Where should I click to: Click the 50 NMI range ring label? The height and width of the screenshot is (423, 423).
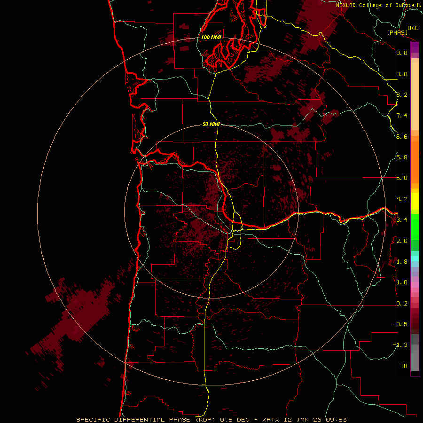click(x=211, y=124)
